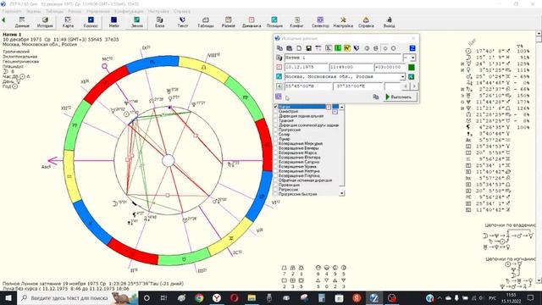The image size is (542, 305).
Task: Open the Таблицы menu in the menu bar
Action: point(54,11)
